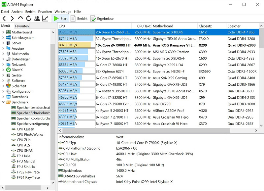The height and width of the screenshot is (191, 264).
Task: Expand the Anzeige tree node
Action: pos(3,48)
